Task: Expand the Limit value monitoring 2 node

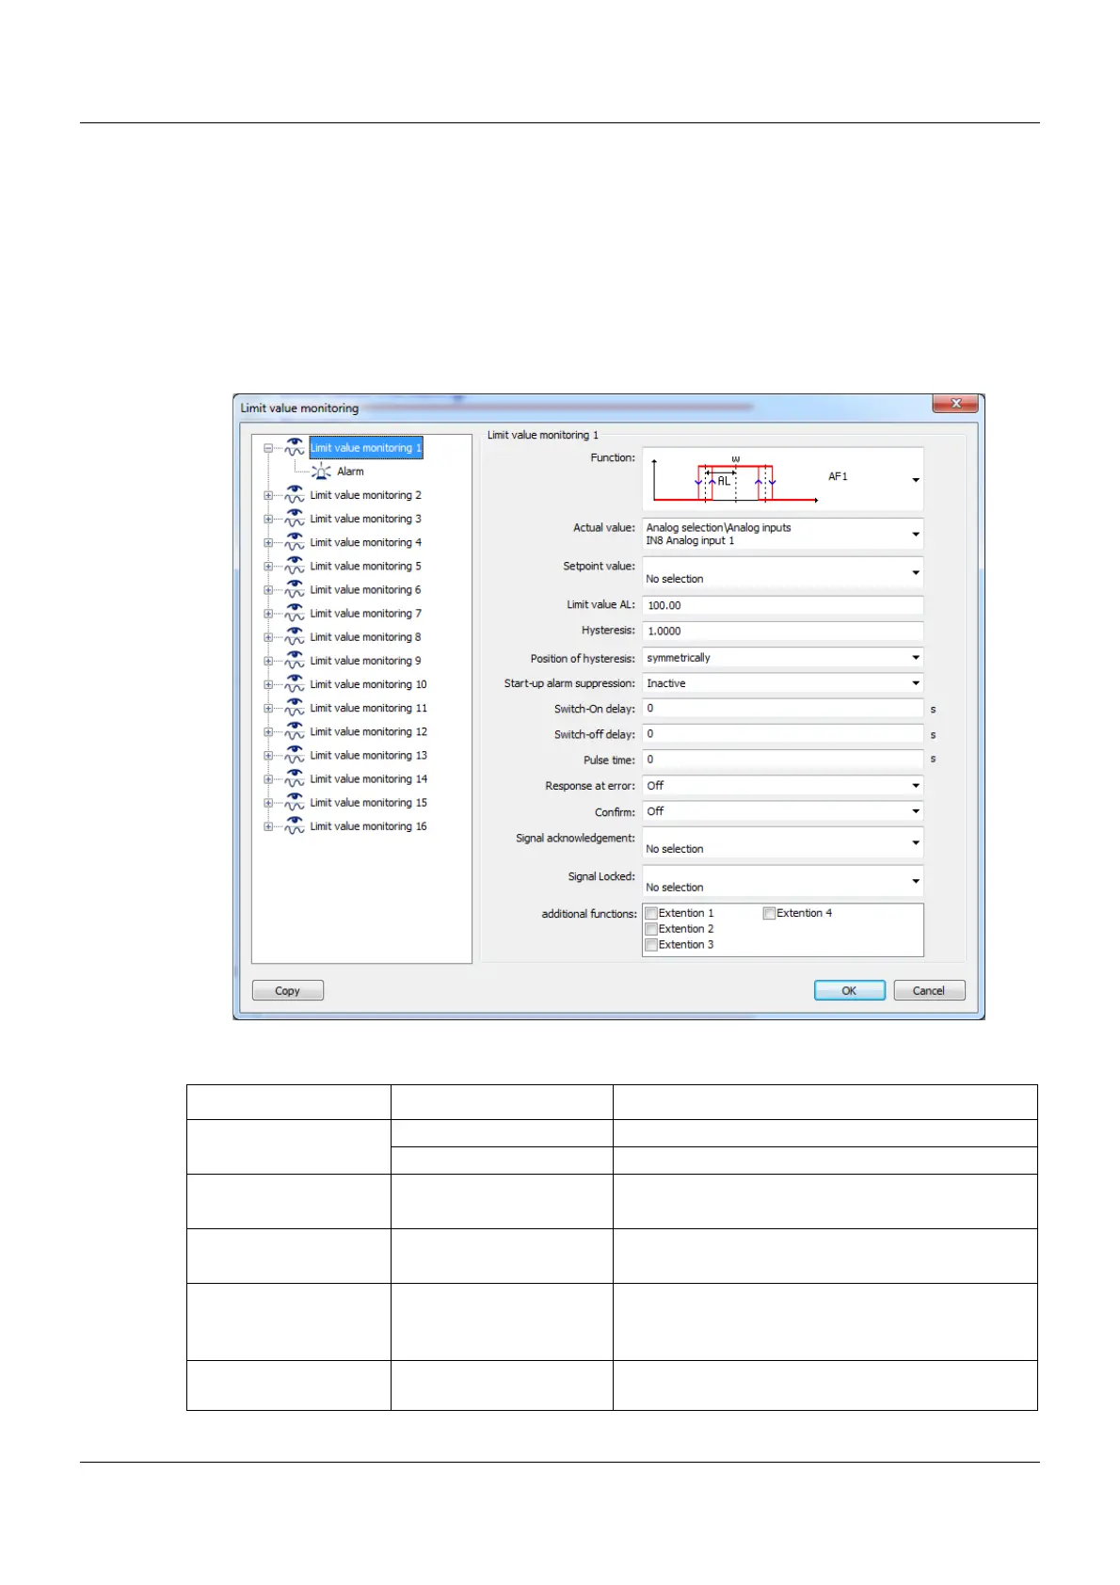Action: click(268, 496)
